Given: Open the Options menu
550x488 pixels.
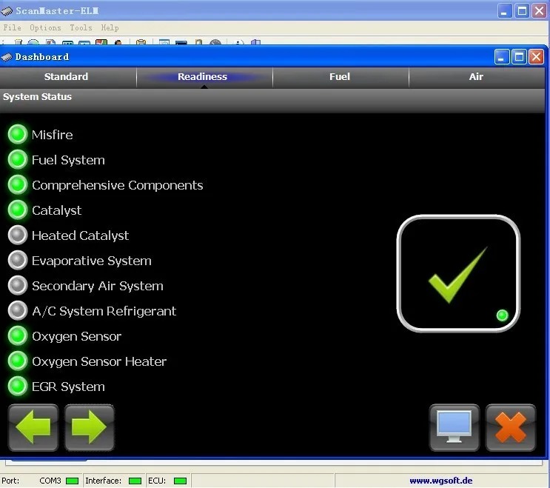Looking at the screenshot, I should [x=45, y=28].
